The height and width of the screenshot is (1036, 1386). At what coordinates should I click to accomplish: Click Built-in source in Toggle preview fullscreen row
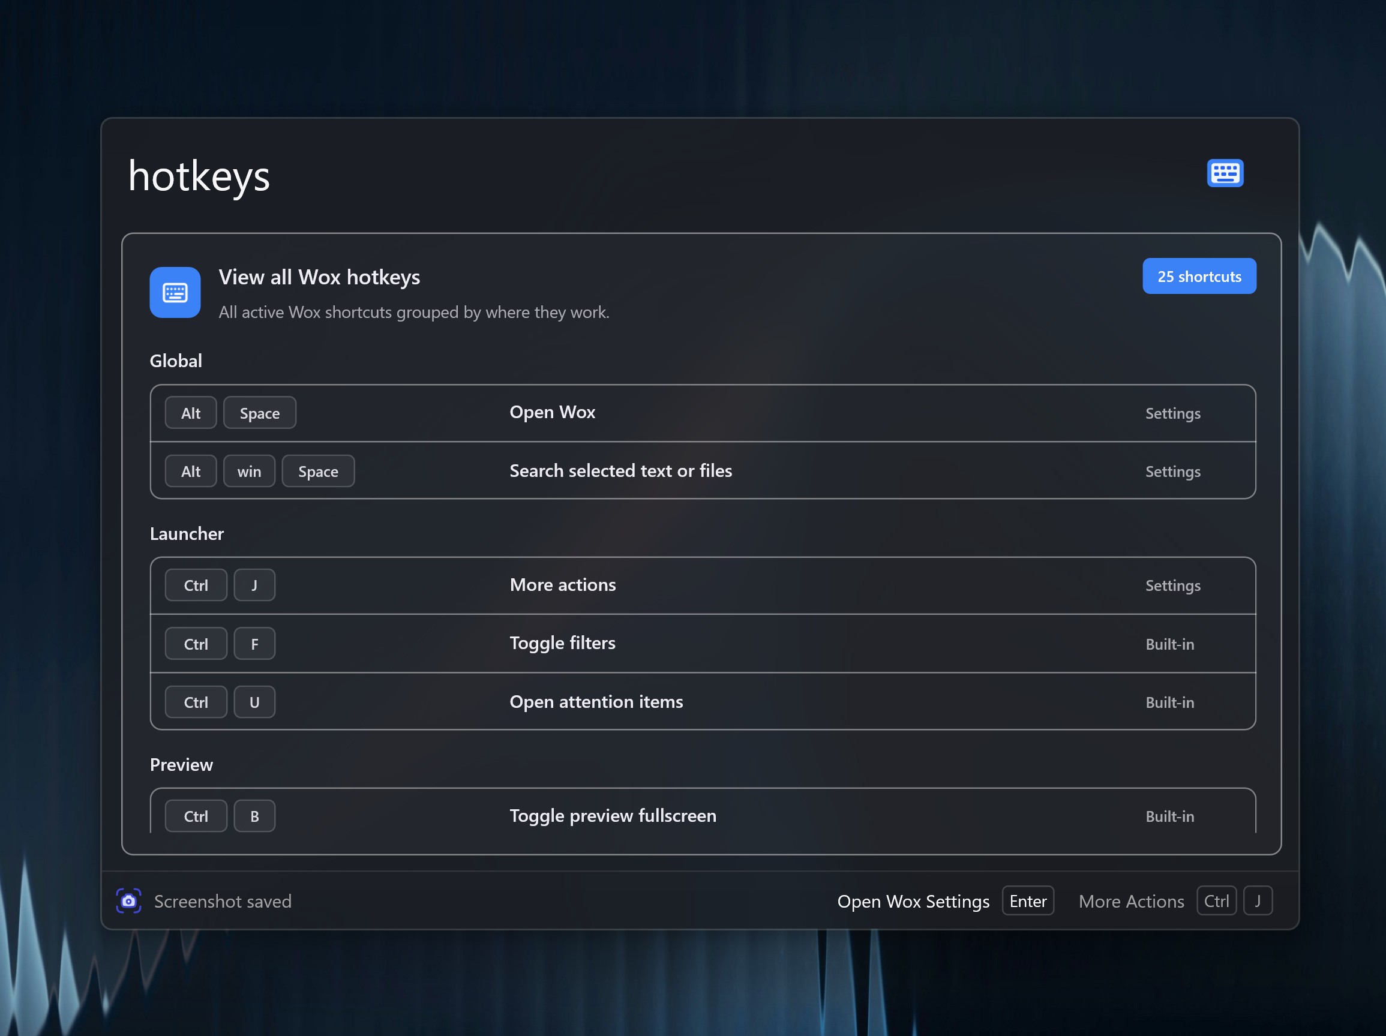(x=1170, y=816)
